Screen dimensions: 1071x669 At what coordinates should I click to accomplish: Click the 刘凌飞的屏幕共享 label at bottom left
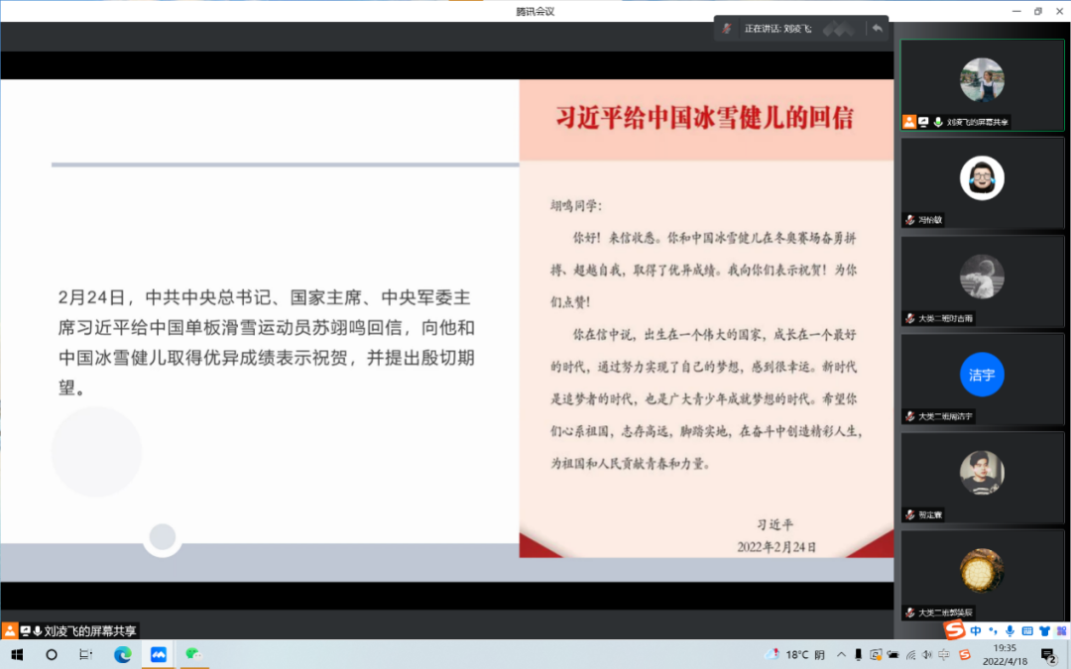(x=90, y=630)
